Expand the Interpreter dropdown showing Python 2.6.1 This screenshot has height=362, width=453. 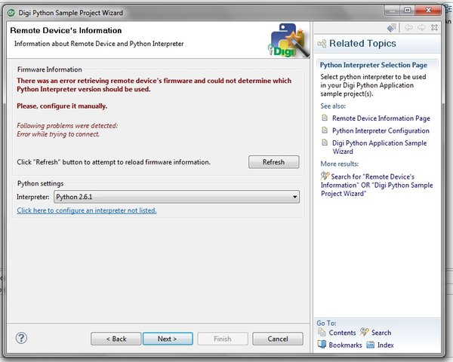(x=177, y=197)
